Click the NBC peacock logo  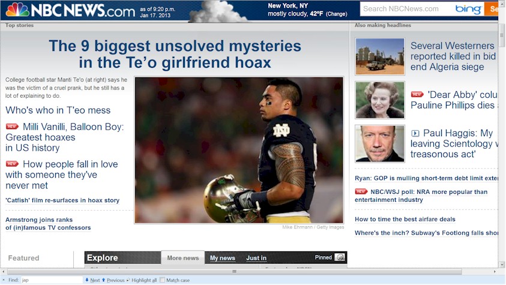pos(17,10)
